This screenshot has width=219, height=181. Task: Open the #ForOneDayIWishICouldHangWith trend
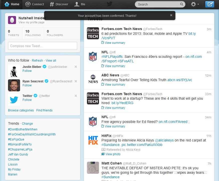tap(32, 134)
